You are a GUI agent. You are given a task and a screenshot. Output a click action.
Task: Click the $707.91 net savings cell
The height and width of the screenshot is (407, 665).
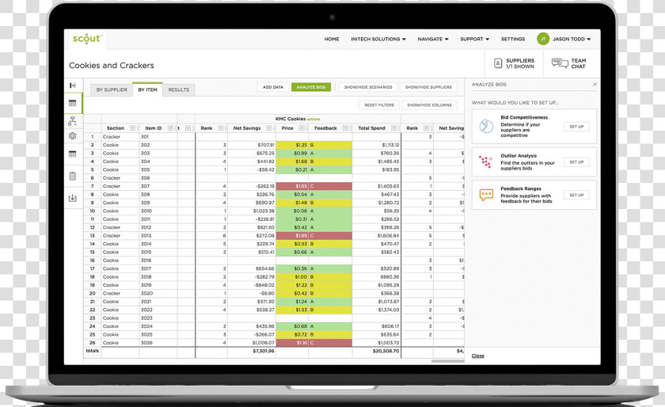252,145
